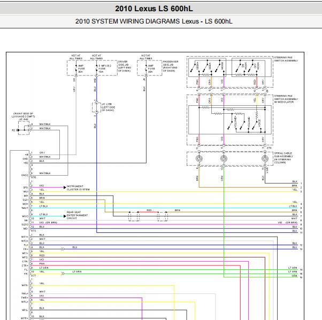Screen dimensions: 322x320
Task: Click the '+B2' terminal label
Action: pyautogui.click(x=26, y=163)
